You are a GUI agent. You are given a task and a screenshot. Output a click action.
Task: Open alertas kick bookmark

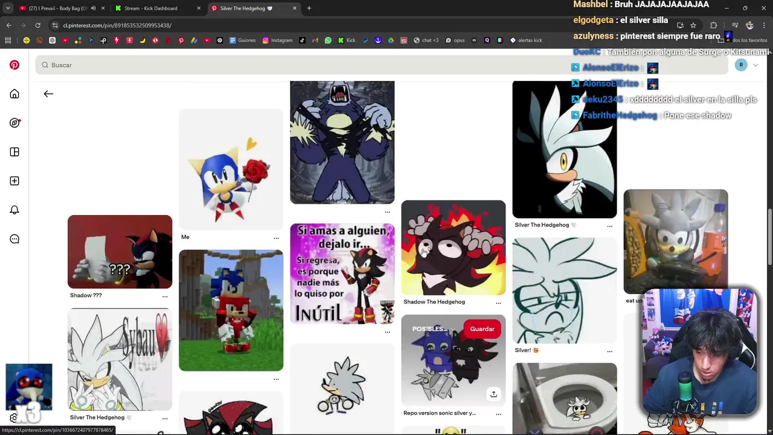(x=526, y=40)
